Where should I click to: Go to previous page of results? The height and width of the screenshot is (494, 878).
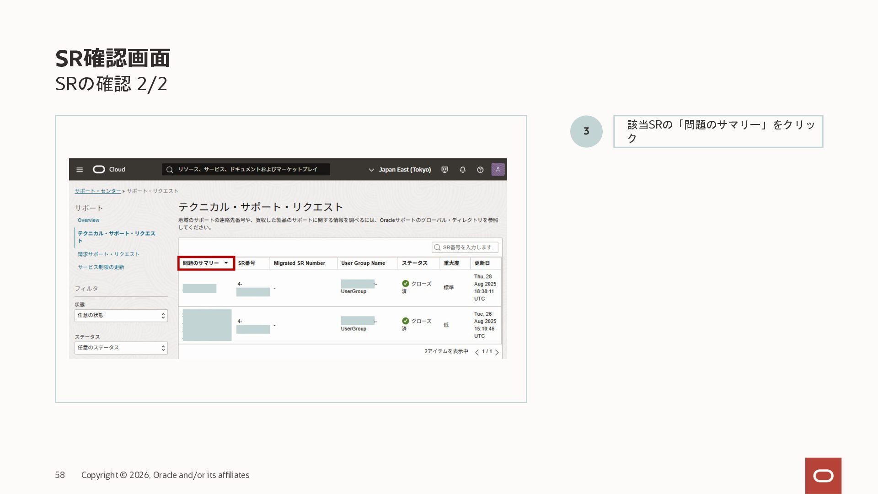pyautogui.click(x=477, y=352)
